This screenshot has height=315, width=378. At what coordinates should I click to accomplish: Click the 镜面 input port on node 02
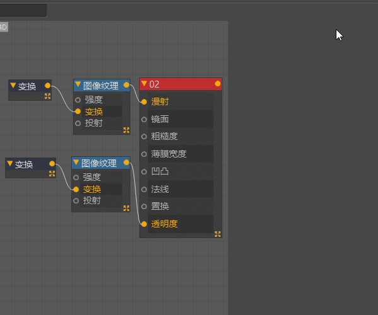[x=144, y=119]
